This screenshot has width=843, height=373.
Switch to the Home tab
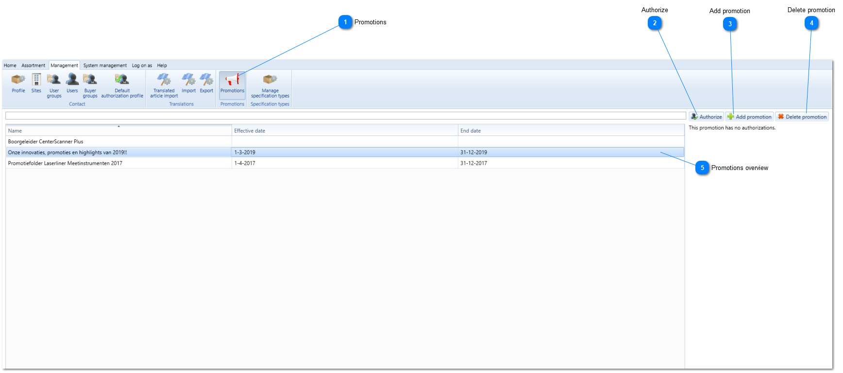pyautogui.click(x=10, y=66)
